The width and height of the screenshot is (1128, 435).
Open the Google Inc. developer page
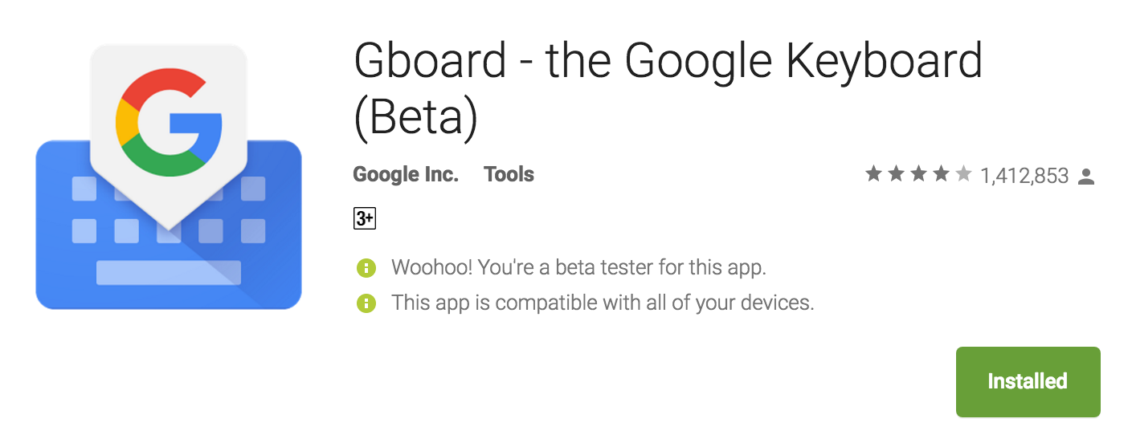click(x=406, y=174)
